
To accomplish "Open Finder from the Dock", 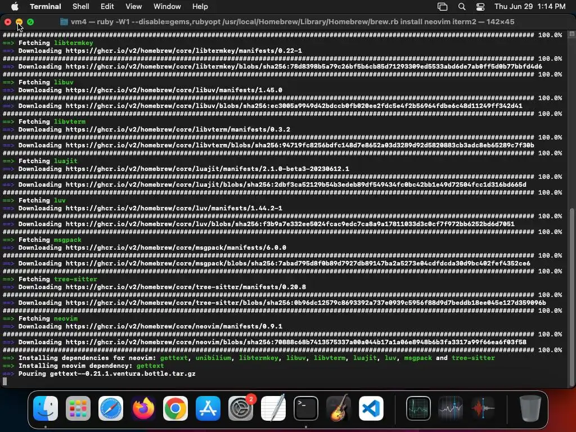I will tap(46, 408).
